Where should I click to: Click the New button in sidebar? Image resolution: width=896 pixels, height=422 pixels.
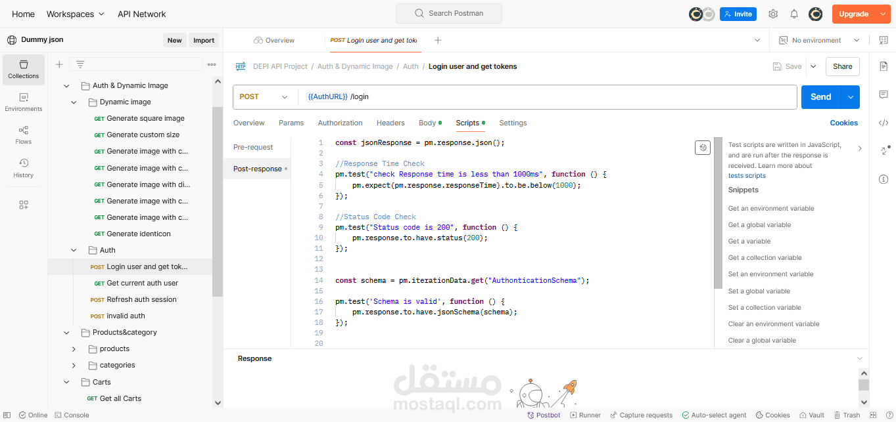174,40
